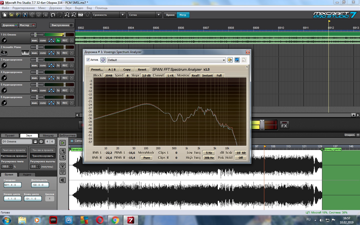Click the Reset button in SPAN
360x225 pixels.
click(x=142, y=69)
